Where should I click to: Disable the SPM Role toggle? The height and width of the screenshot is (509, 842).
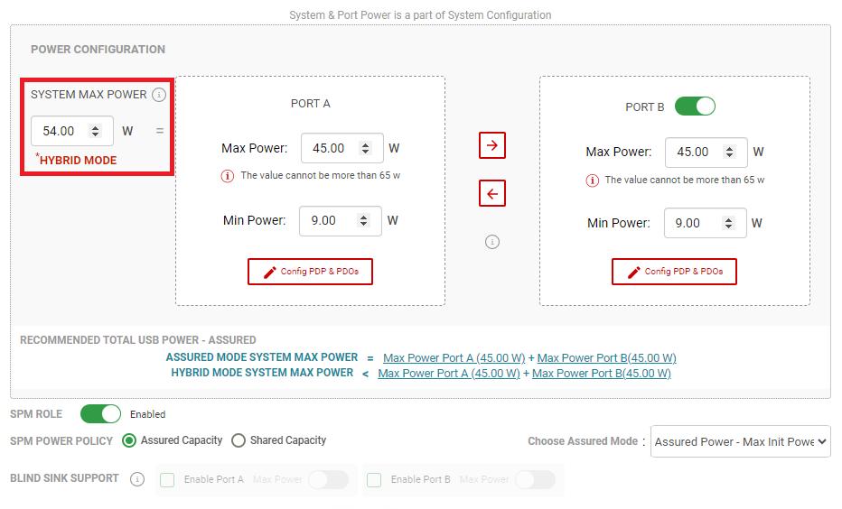(100, 414)
